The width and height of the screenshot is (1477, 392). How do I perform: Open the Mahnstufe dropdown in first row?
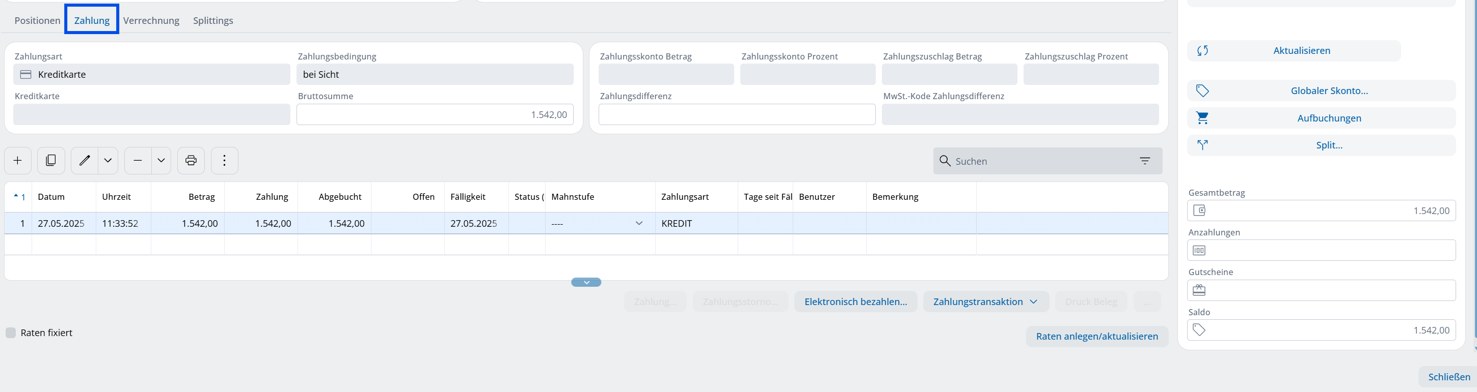(639, 223)
